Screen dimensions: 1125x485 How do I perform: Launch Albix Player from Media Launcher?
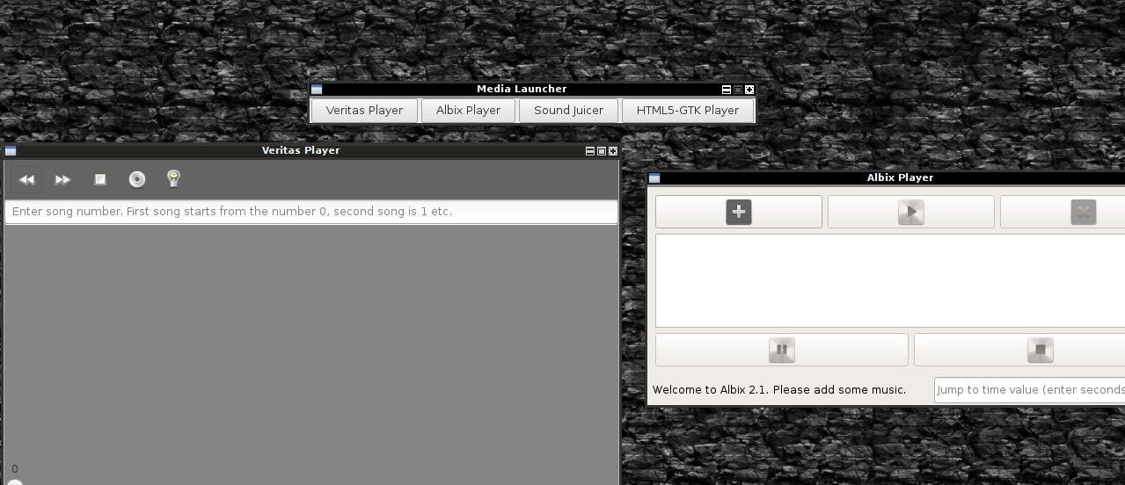pos(468,111)
